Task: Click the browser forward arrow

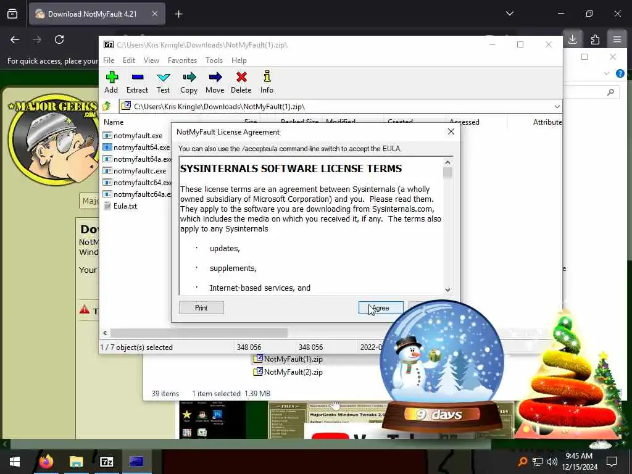Action: click(x=36, y=39)
